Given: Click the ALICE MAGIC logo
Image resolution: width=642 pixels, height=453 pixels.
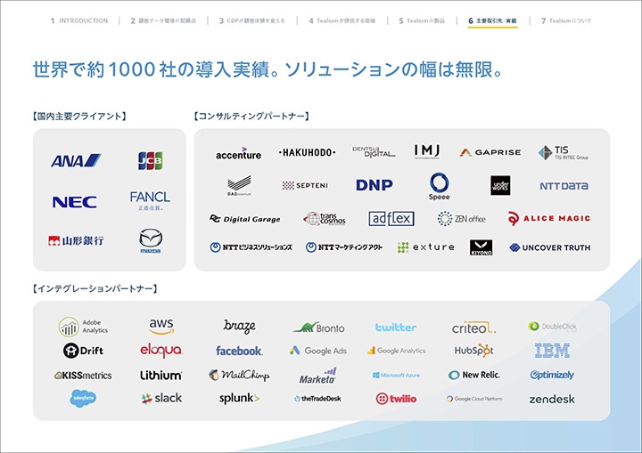Looking at the screenshot, I should coord(548,218).
